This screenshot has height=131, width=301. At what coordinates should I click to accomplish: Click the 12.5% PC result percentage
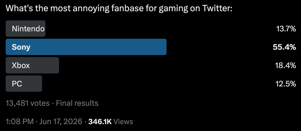[286, 84]
